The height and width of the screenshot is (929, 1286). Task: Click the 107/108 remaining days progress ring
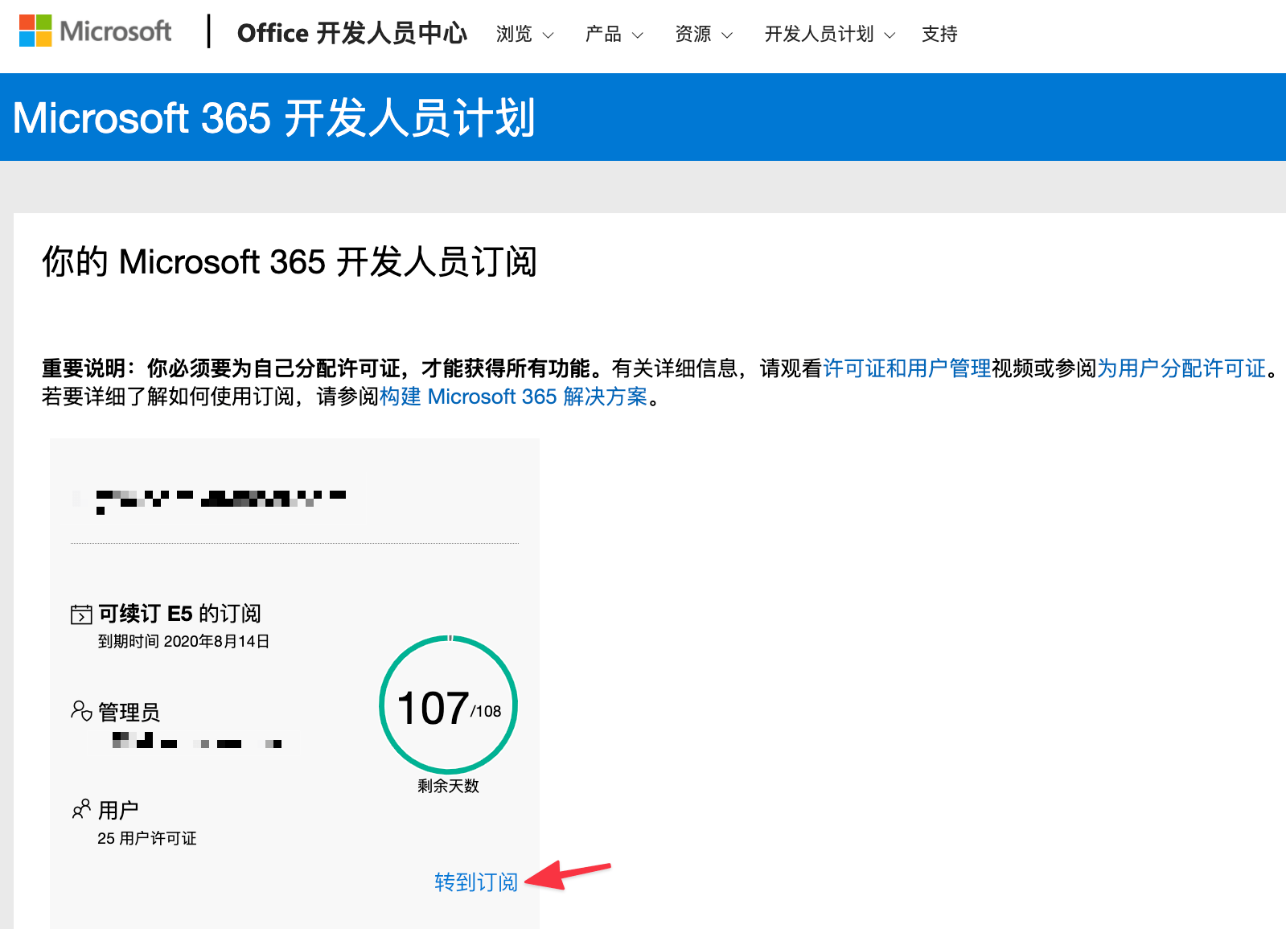(448, 705)
